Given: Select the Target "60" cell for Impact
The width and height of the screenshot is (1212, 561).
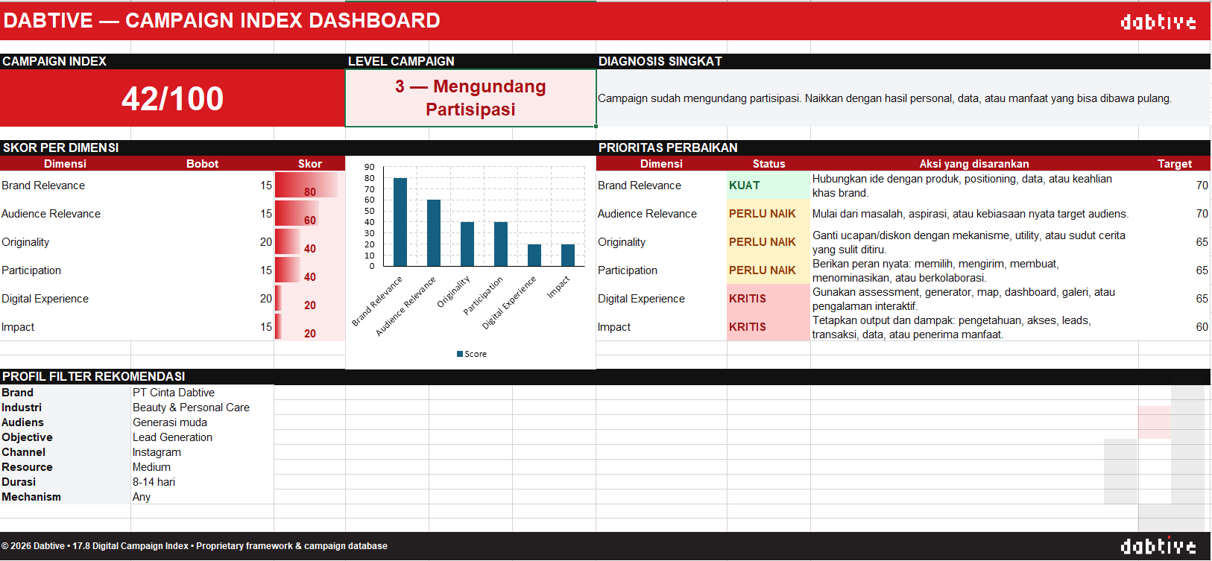Looking at the screenshot, I should (1174, 327).
